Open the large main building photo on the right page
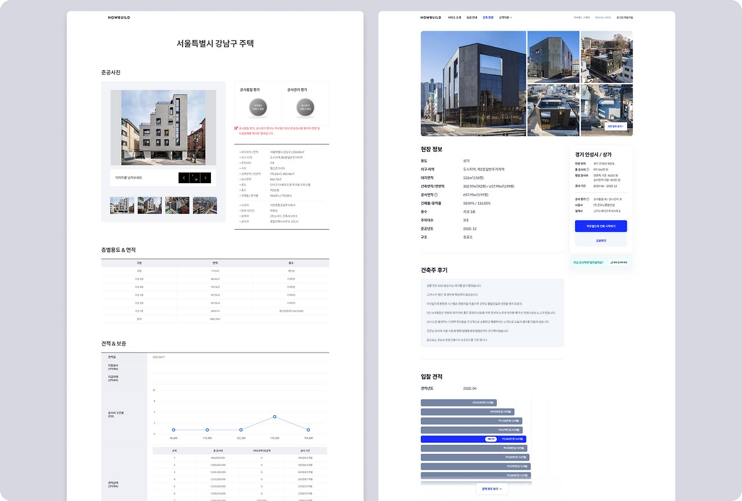 (474, 83)
